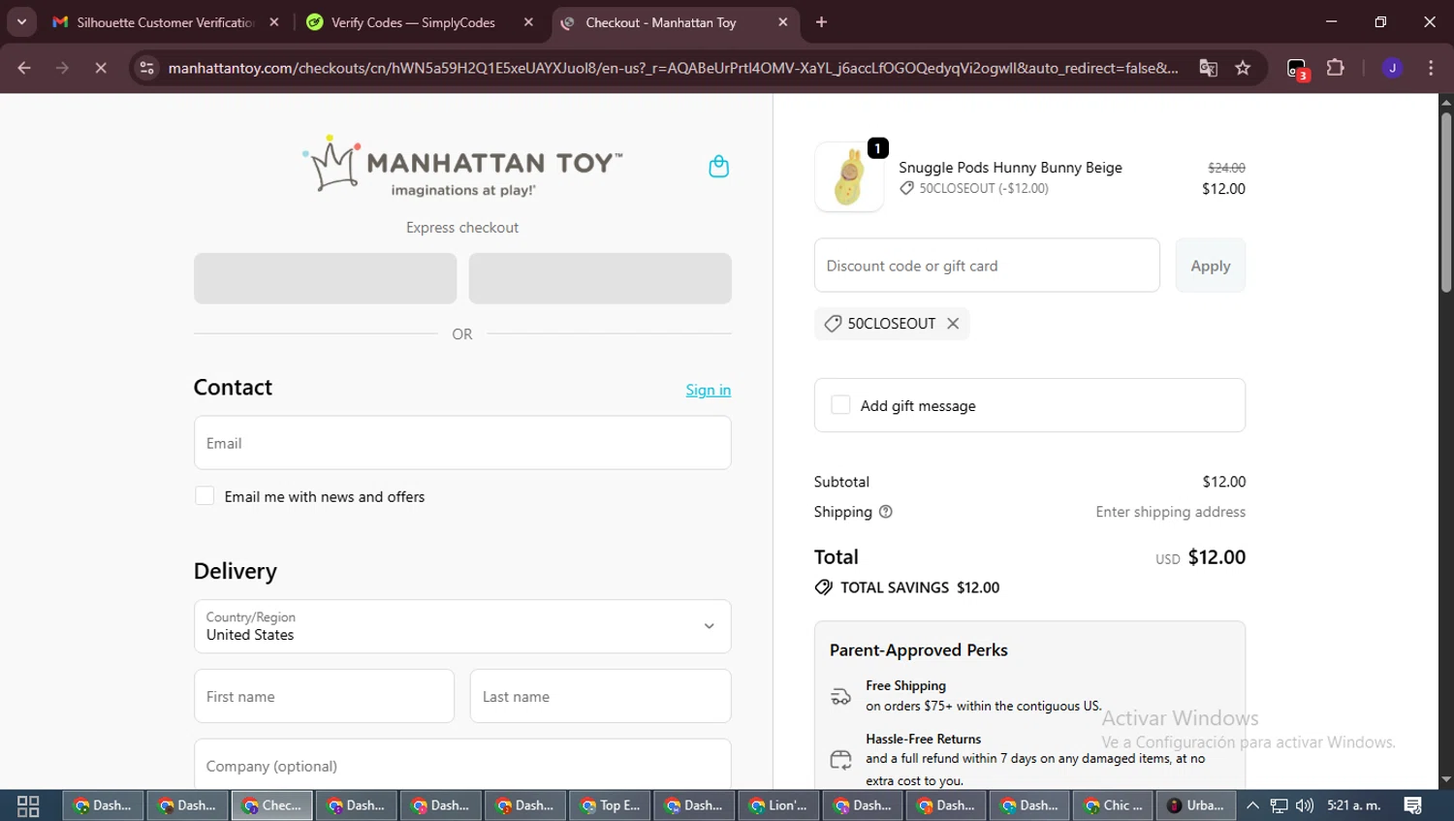Focus the Discount code or gift card field
1454x821 pixels.
[987, 266]
